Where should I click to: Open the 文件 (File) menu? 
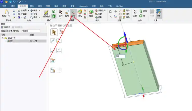tap(4, 6)
